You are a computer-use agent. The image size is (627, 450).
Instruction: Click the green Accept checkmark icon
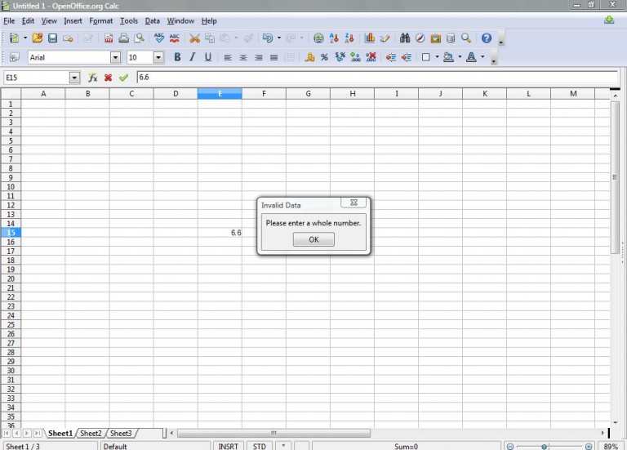point(123,78)
